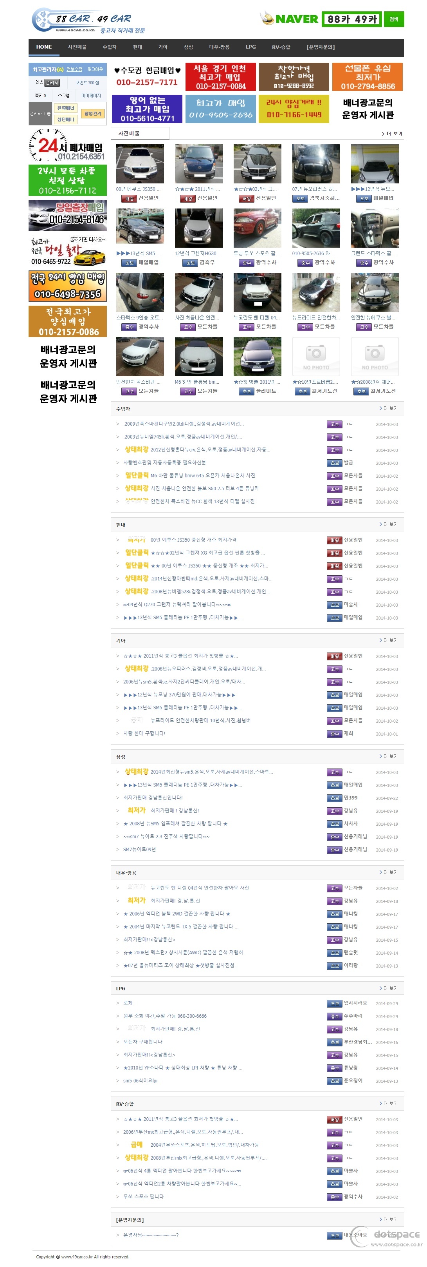
Task: Open the 당일출장매입 010-2154-8146 banner
Action: [67, 215]
